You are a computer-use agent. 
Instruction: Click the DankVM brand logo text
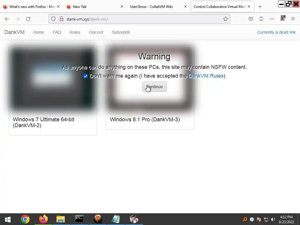[15, 32]
